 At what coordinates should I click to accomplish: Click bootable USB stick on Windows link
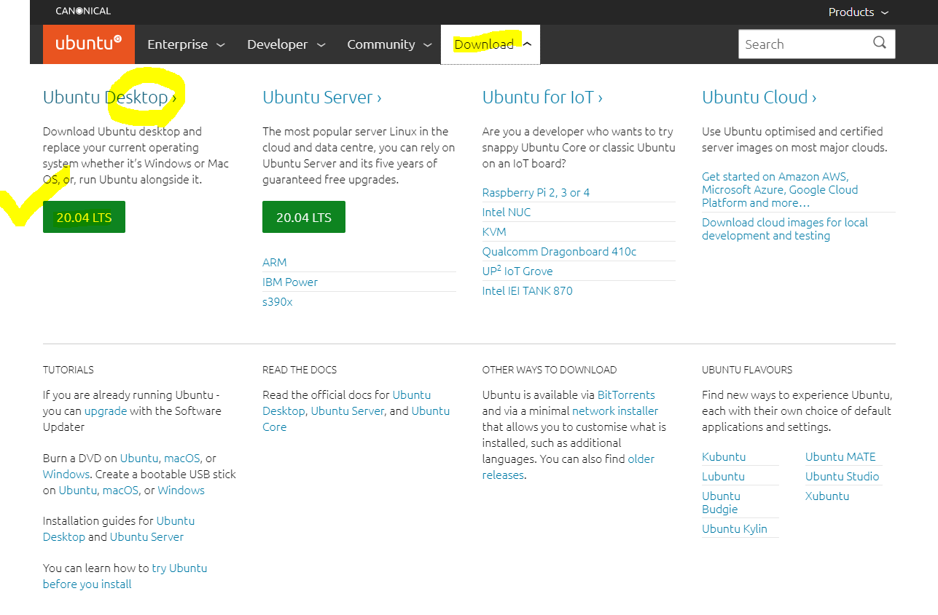[181, 490]
